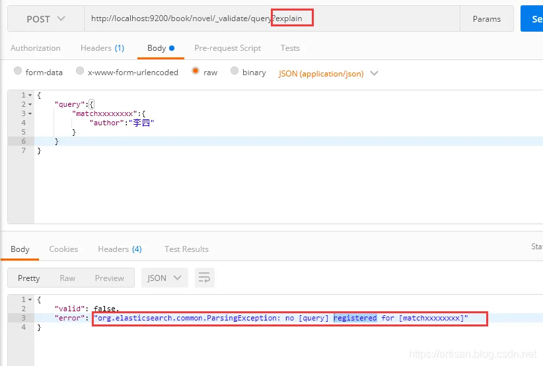
Task: Open the request Headers (1) tab
Action: (102, 48)
